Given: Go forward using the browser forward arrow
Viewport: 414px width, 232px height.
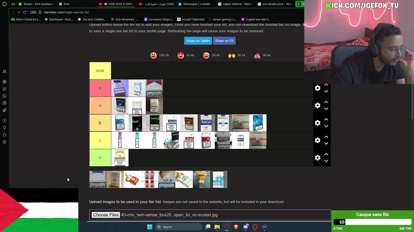Looking at the screenshot, I should [19, 12].
